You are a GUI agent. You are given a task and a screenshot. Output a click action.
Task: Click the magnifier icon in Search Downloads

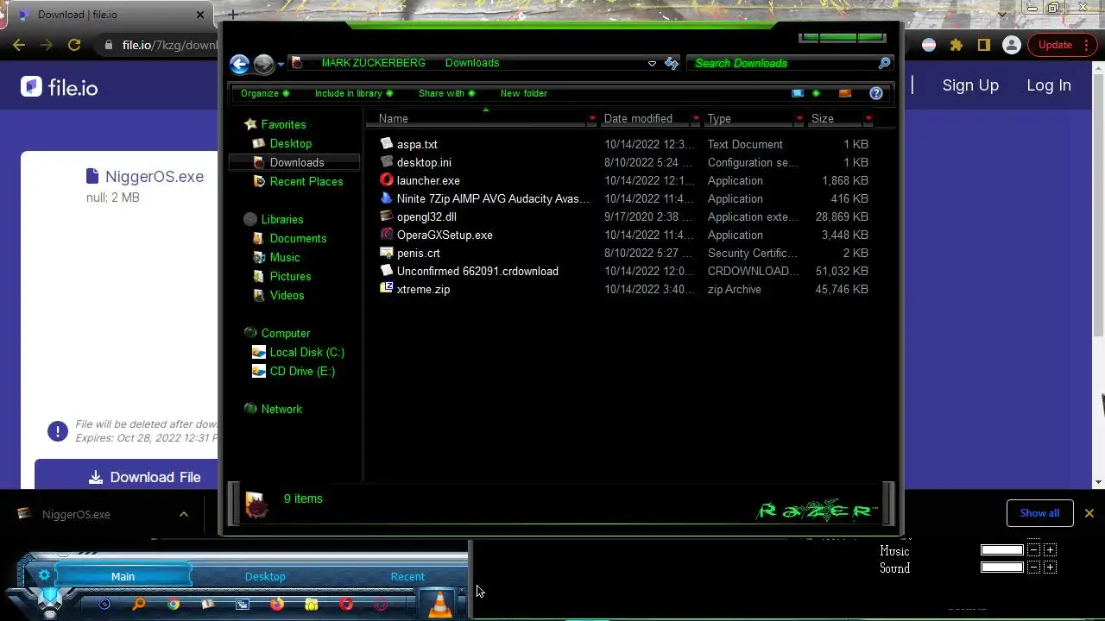pyautogui.click(x=884, y=63)
